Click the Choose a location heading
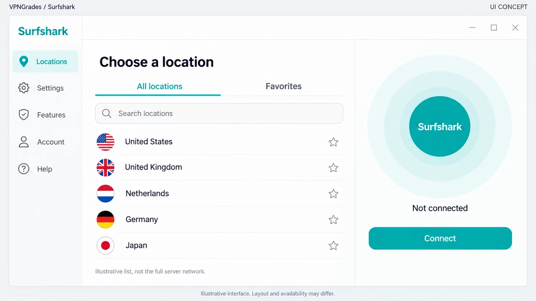The height and width of the screenshot is (301, 536). tap(156, 62)
